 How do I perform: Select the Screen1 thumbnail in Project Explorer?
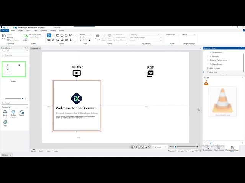tap(14, 69)
